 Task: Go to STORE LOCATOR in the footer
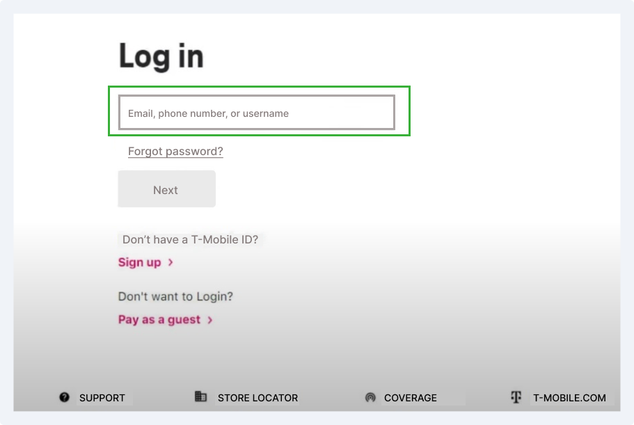coord(257,398)
